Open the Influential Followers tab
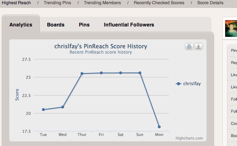 pos(129,25)
